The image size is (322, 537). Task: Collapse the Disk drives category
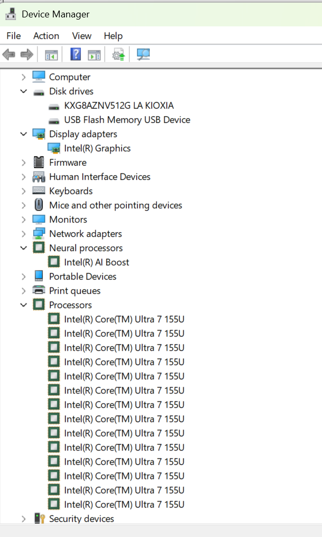(x=23, y=91)
